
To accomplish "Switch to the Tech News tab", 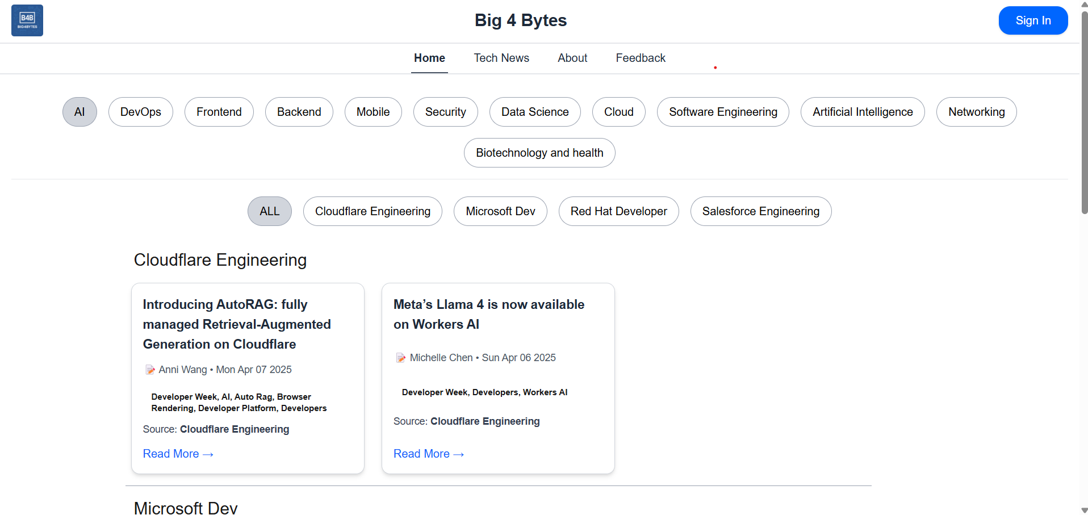I will 501,58.
